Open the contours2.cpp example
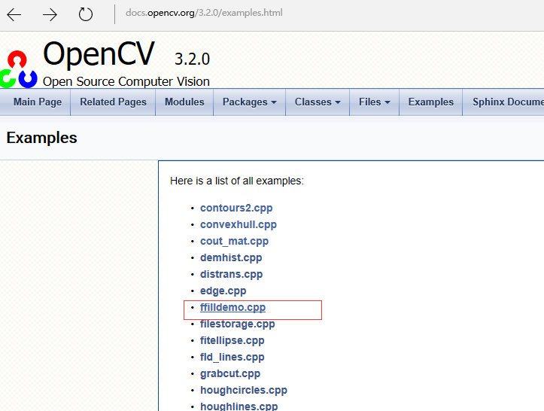The image size is (544, 411). pyautogui.click(x=236, y=209)
